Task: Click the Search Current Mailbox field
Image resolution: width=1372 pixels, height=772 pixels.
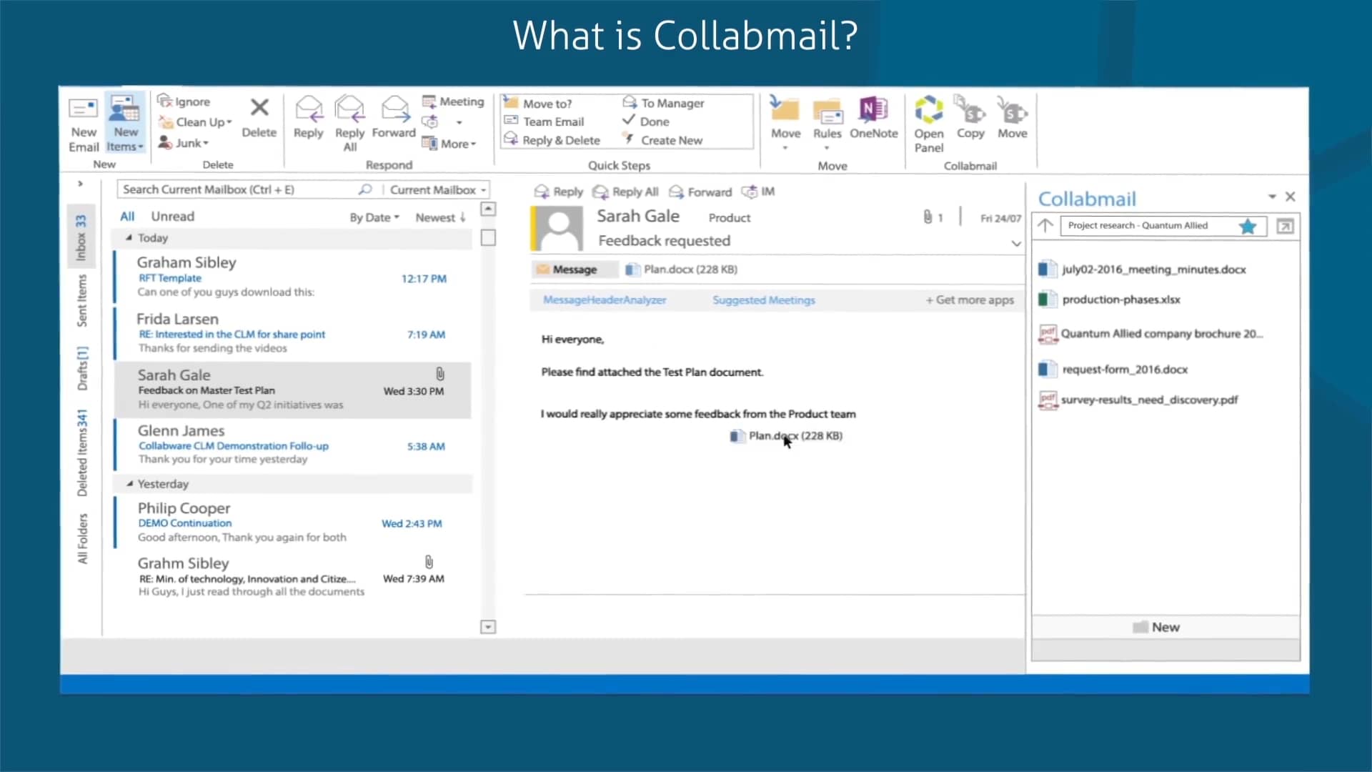Action: tap(236, 189)
